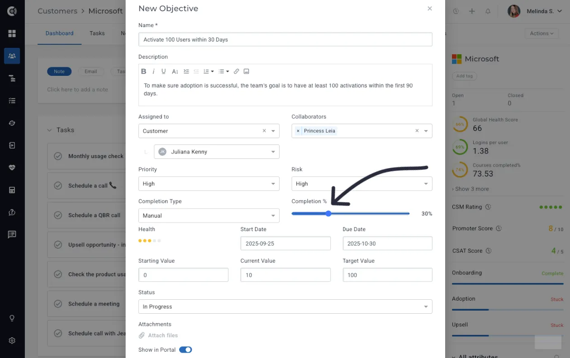The width and height of the screenshot is (570, 358).
Task: Select the Email pill in activity box
Action: click(x=91, y=71)
